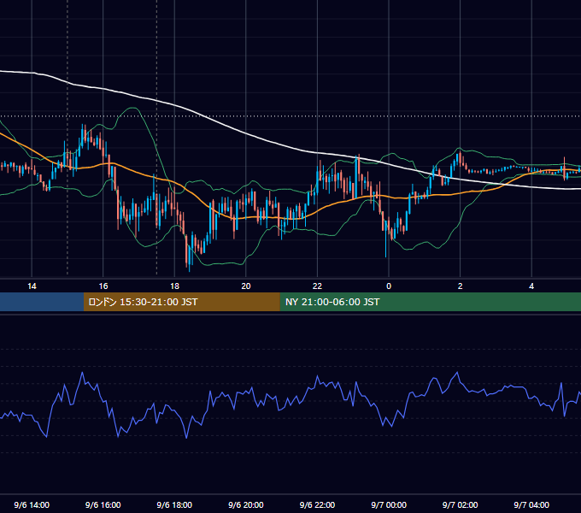Click the 16 hour axis label

103,286
